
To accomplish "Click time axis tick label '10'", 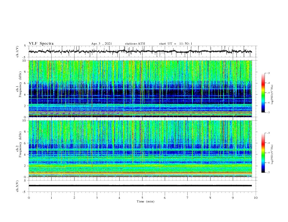I will [256, 198].
